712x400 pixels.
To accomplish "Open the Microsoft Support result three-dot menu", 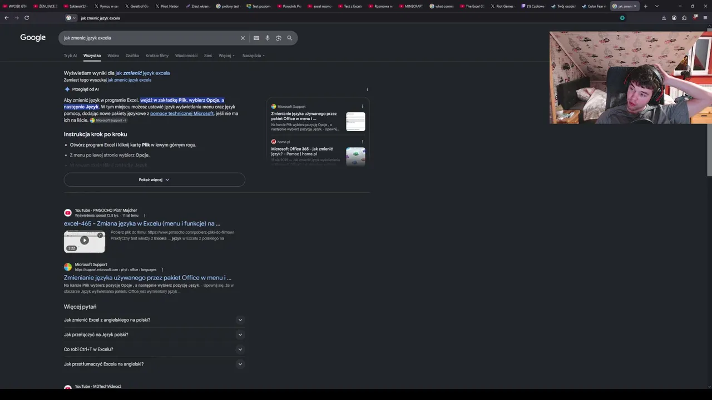I will click(x=162, y=270).
